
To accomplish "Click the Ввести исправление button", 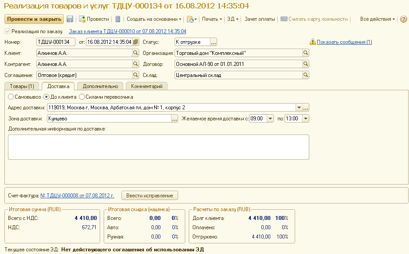I will pos(150,196).
